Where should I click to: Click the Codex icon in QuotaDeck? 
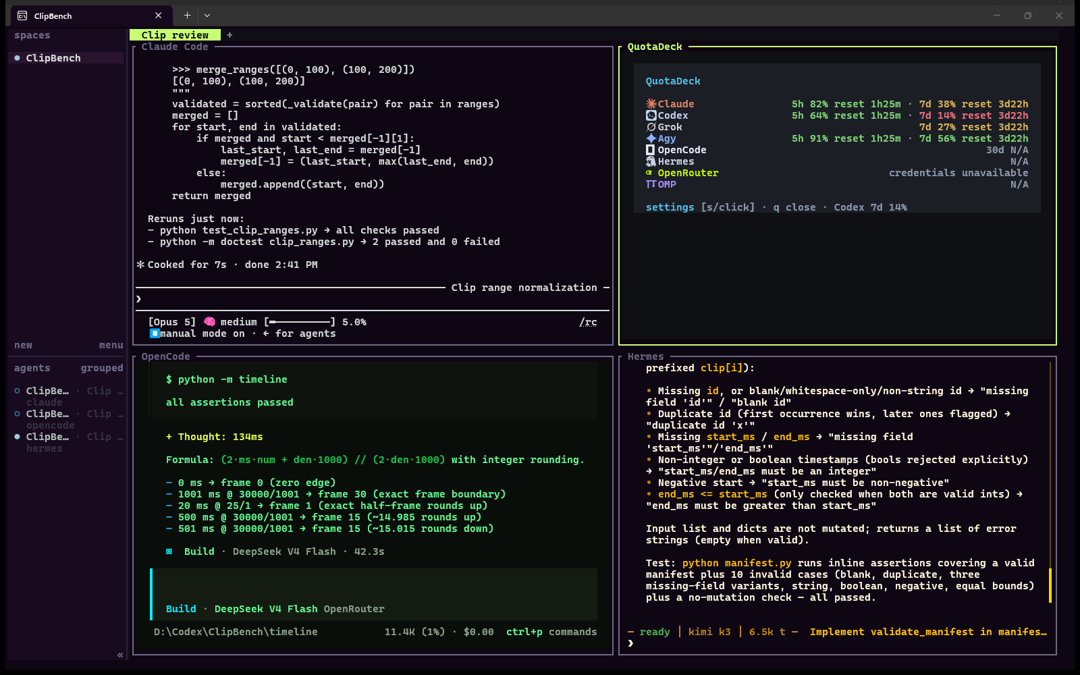651,115
